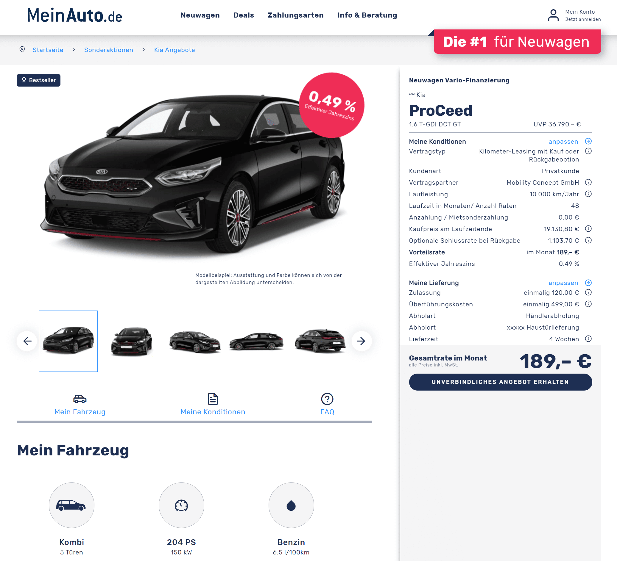Screen dimensions: 617x561
Task: Go to previous gallery image with left arrow
Action: click(x=27, y=341)
